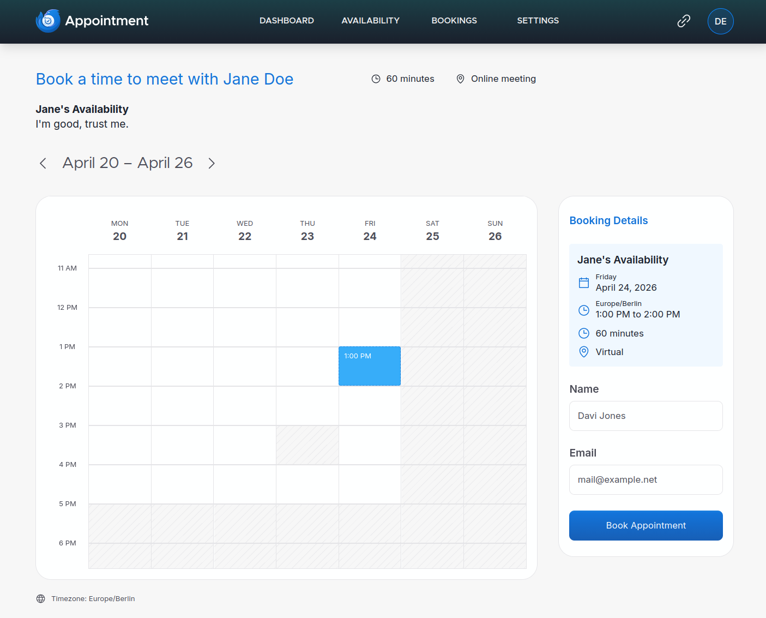The image size is (766, 618).
Task: Click the SAT 25 column header
Action: tap(432, 230)
